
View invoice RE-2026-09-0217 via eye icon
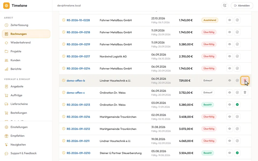pyautogui.click(x=230, y=56)
